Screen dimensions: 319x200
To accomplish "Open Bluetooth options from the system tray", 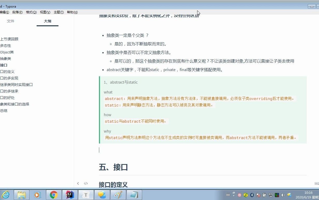I will click(x=252, y=195).
